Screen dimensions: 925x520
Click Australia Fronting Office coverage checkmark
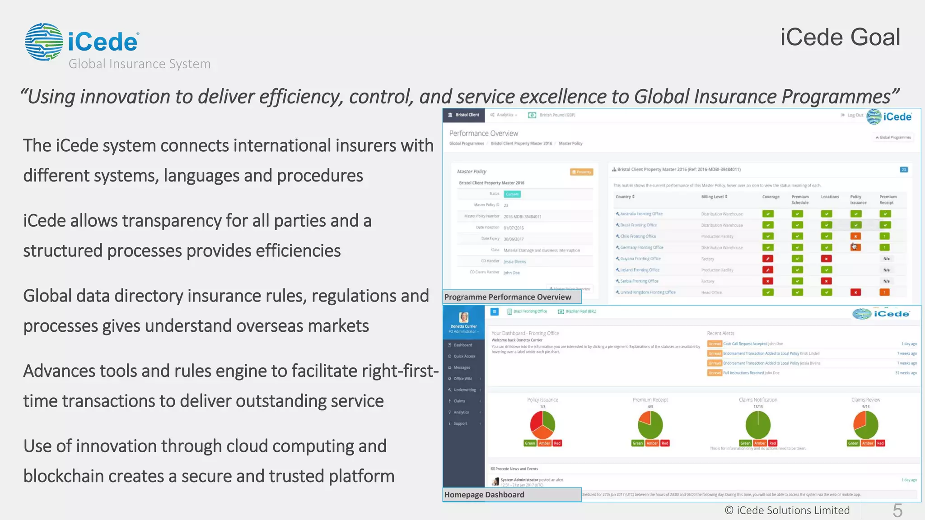(x=768, y=214)
